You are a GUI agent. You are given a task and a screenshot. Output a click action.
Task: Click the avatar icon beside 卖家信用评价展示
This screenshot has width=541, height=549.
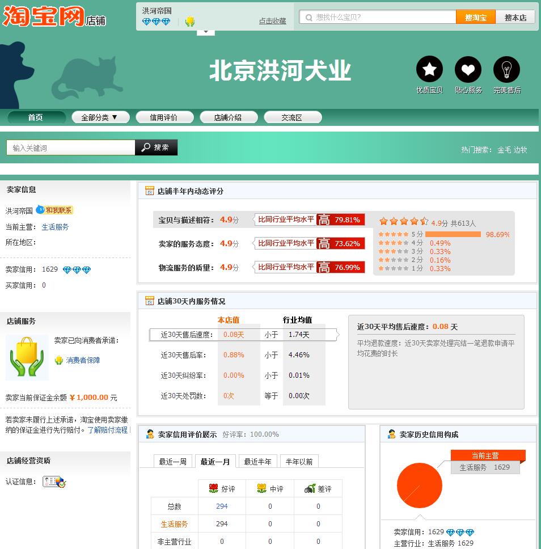pos(150,434)
